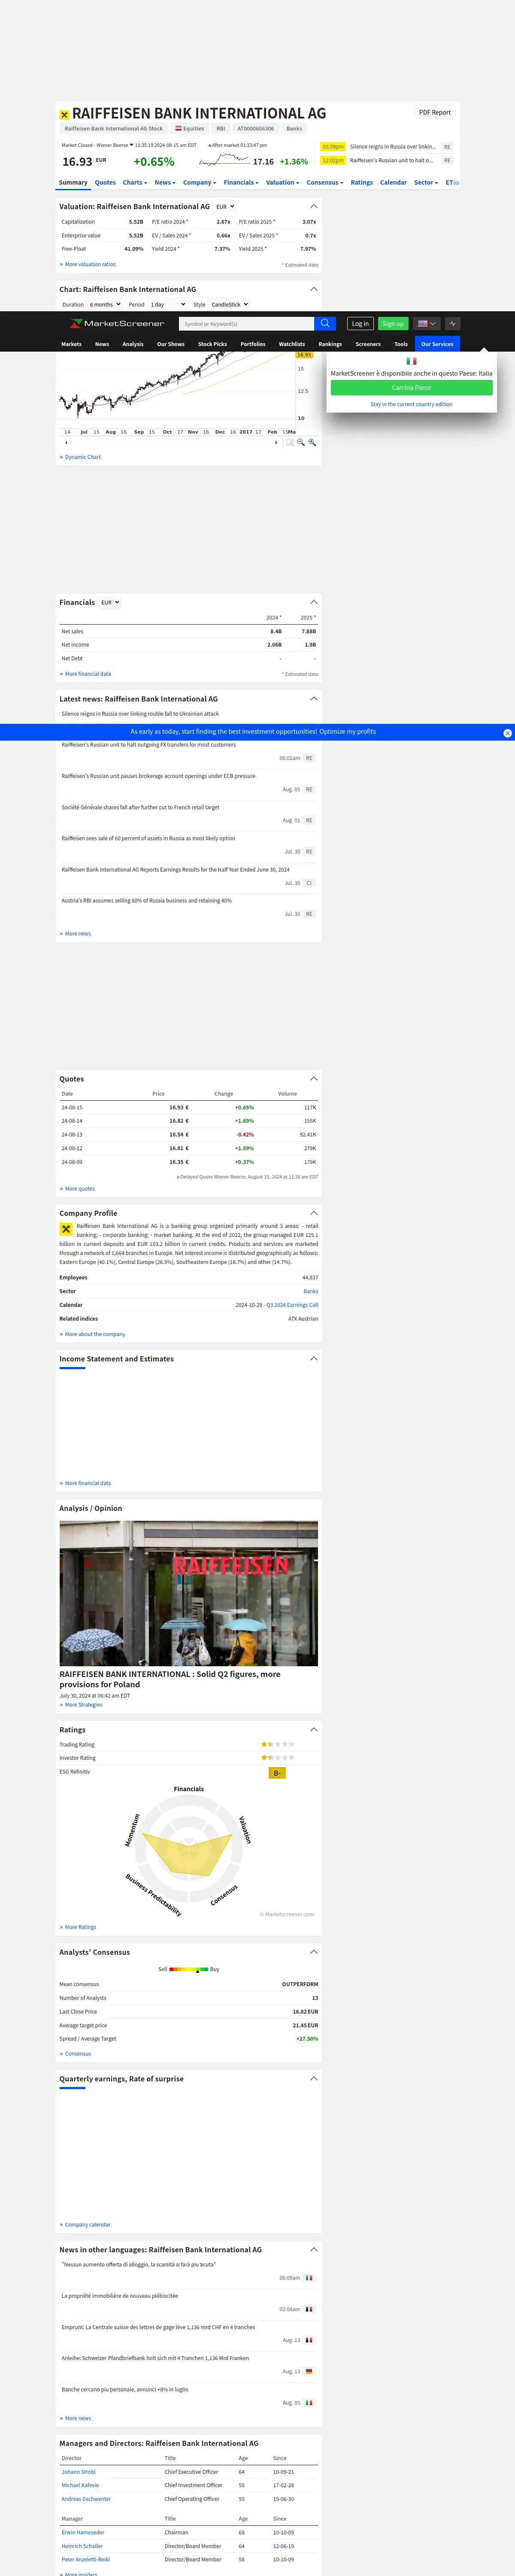This screenshot has height=2576, width=515.
Task: Click the market pulse icon in the header
Action: (452, 323)
